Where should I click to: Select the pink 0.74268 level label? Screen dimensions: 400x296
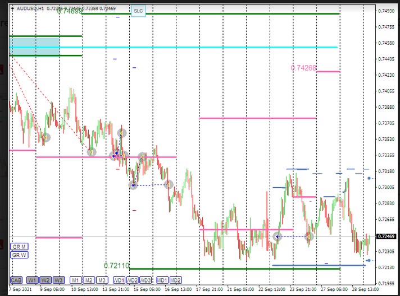pos(303,68)
